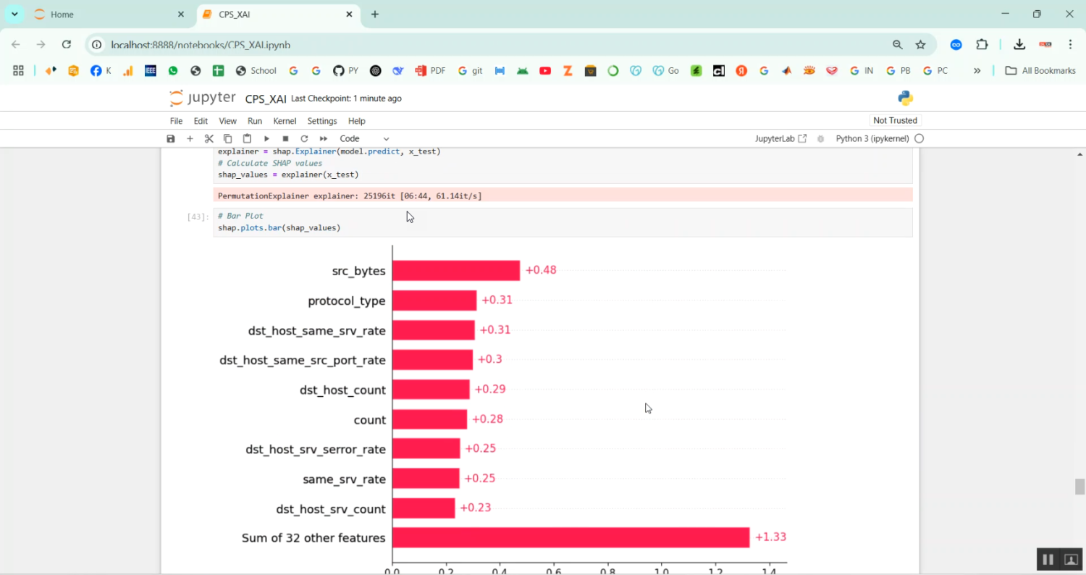Open the cell type Code dropdown
The height and width of the screenshot is (575, 1086).
pos(364,138)
